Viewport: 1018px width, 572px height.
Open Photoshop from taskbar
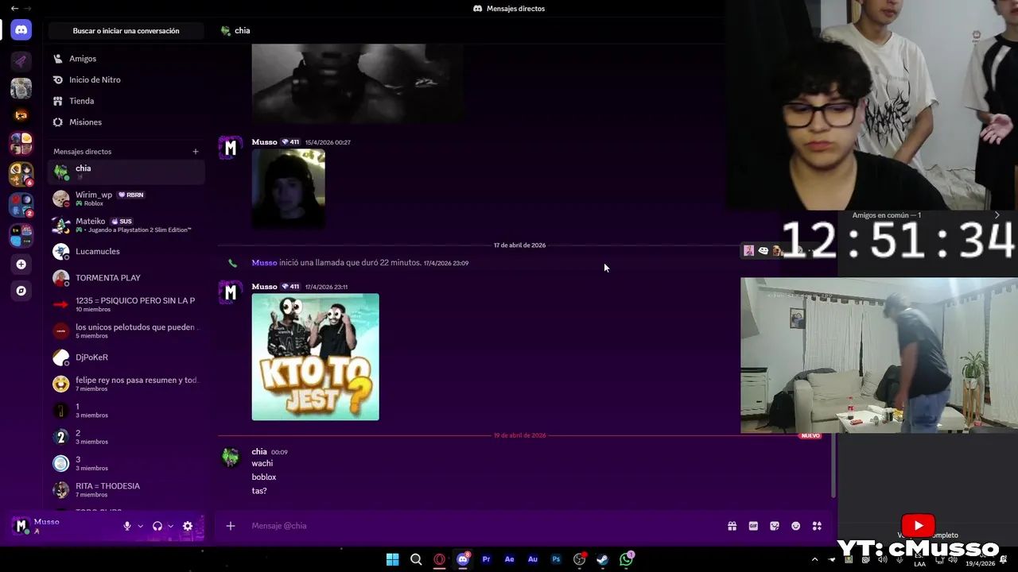(x=556, y=559)
